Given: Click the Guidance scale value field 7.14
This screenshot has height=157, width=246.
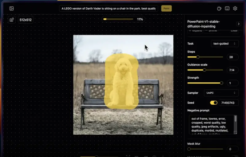Looking at the screenshot, I should point(233,70).
